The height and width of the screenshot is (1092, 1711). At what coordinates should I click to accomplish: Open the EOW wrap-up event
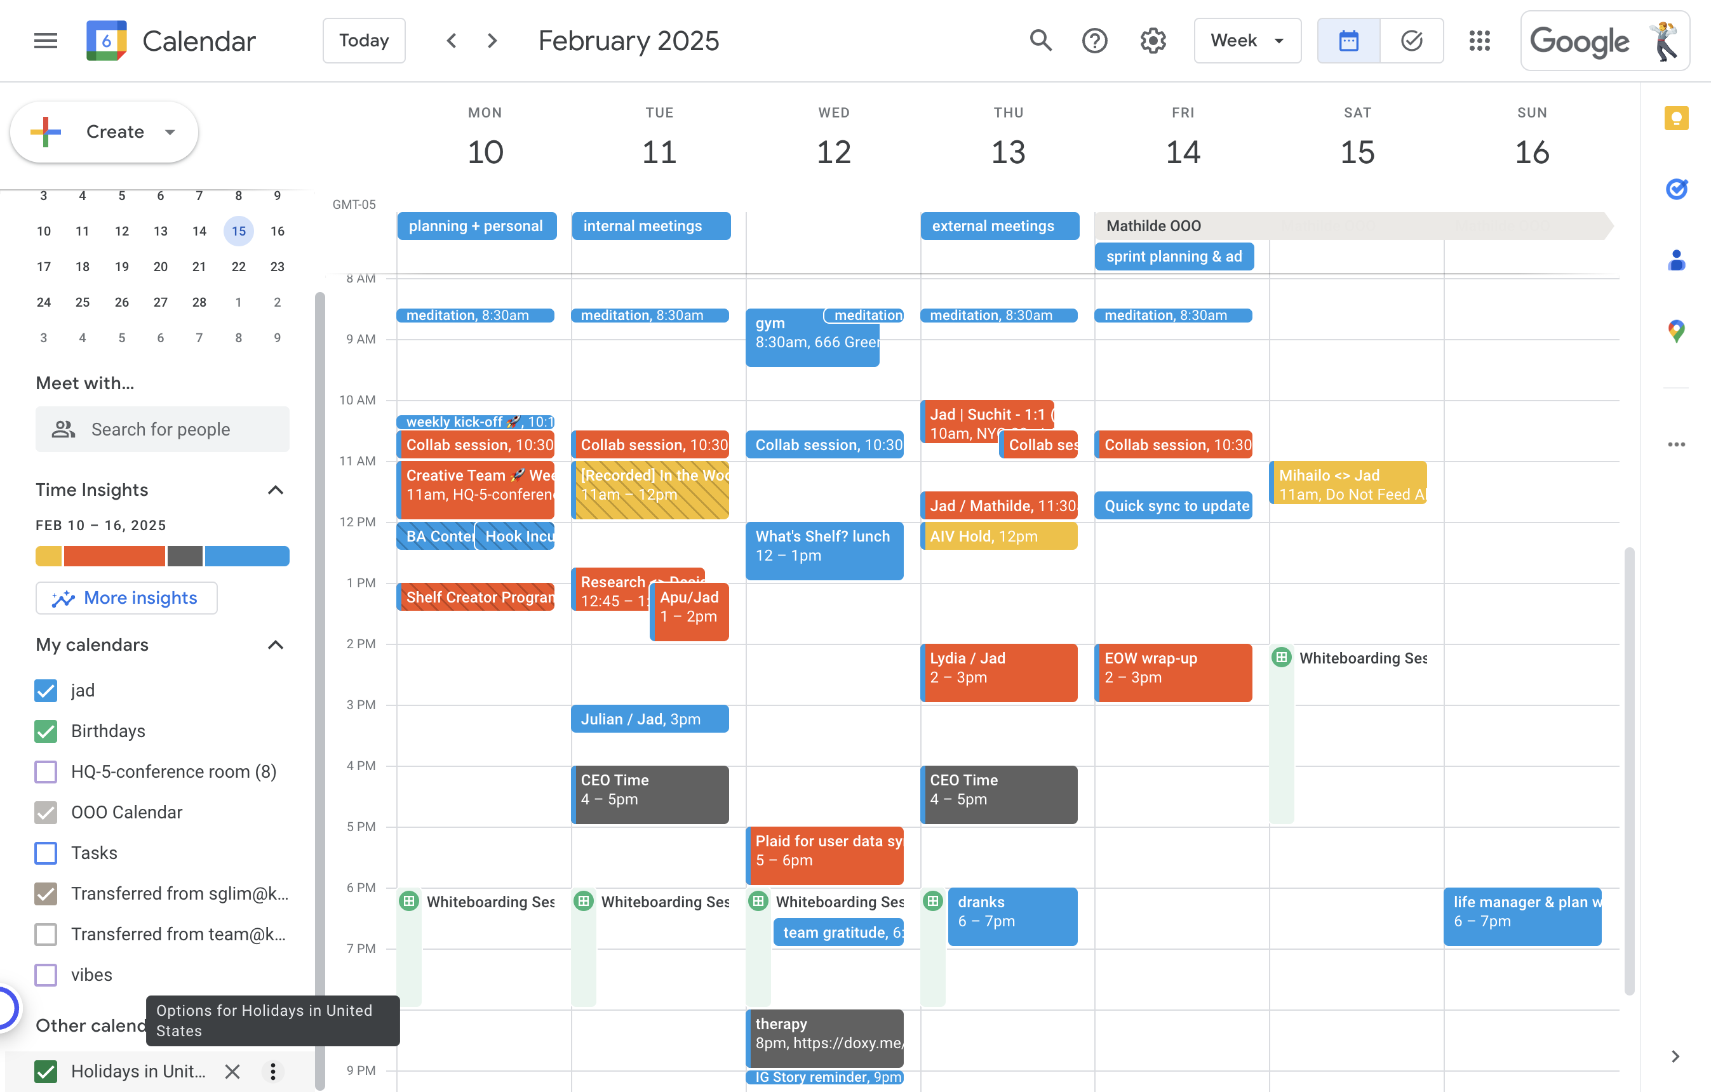click(1173, 672)
